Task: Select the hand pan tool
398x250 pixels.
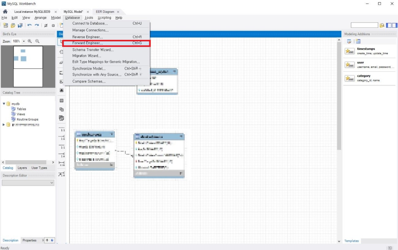Action: 61,52
